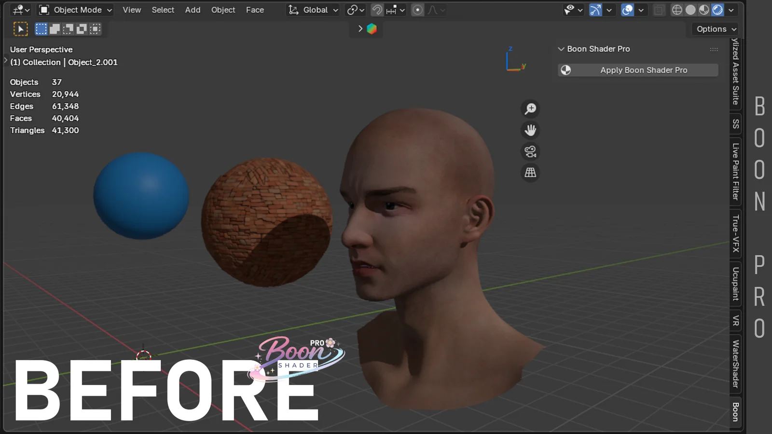Click the camera view navigation icon
The height and width of the screenshot is (434, 772).
530,151
